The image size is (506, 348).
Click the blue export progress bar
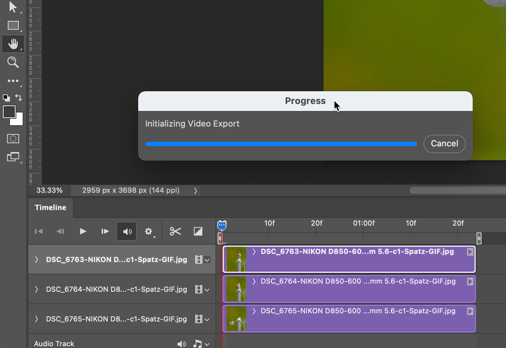pos(281,144)
